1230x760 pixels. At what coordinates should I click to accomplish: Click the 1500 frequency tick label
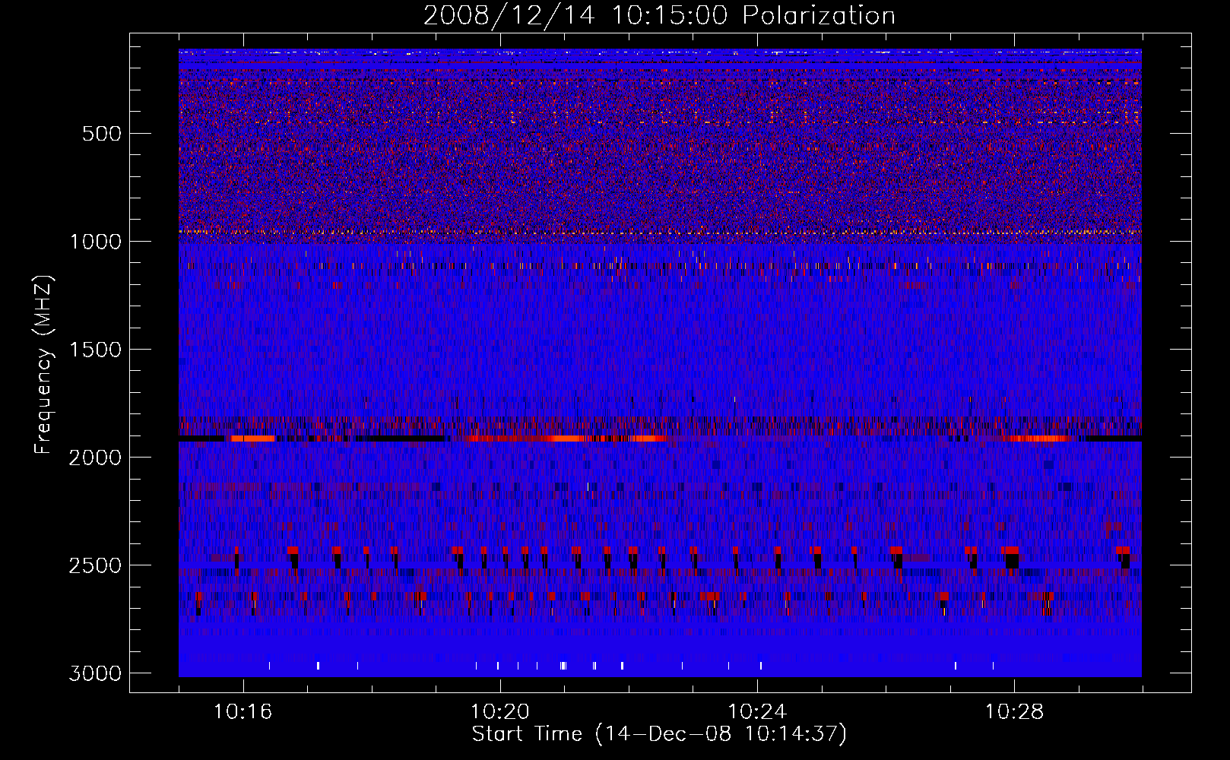pyautogui.click(x=95, y=350)
